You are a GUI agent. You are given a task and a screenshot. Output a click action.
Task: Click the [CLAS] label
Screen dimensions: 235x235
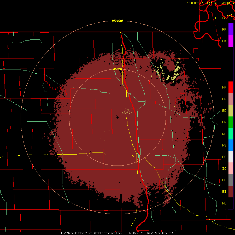(x=221, y=18)
